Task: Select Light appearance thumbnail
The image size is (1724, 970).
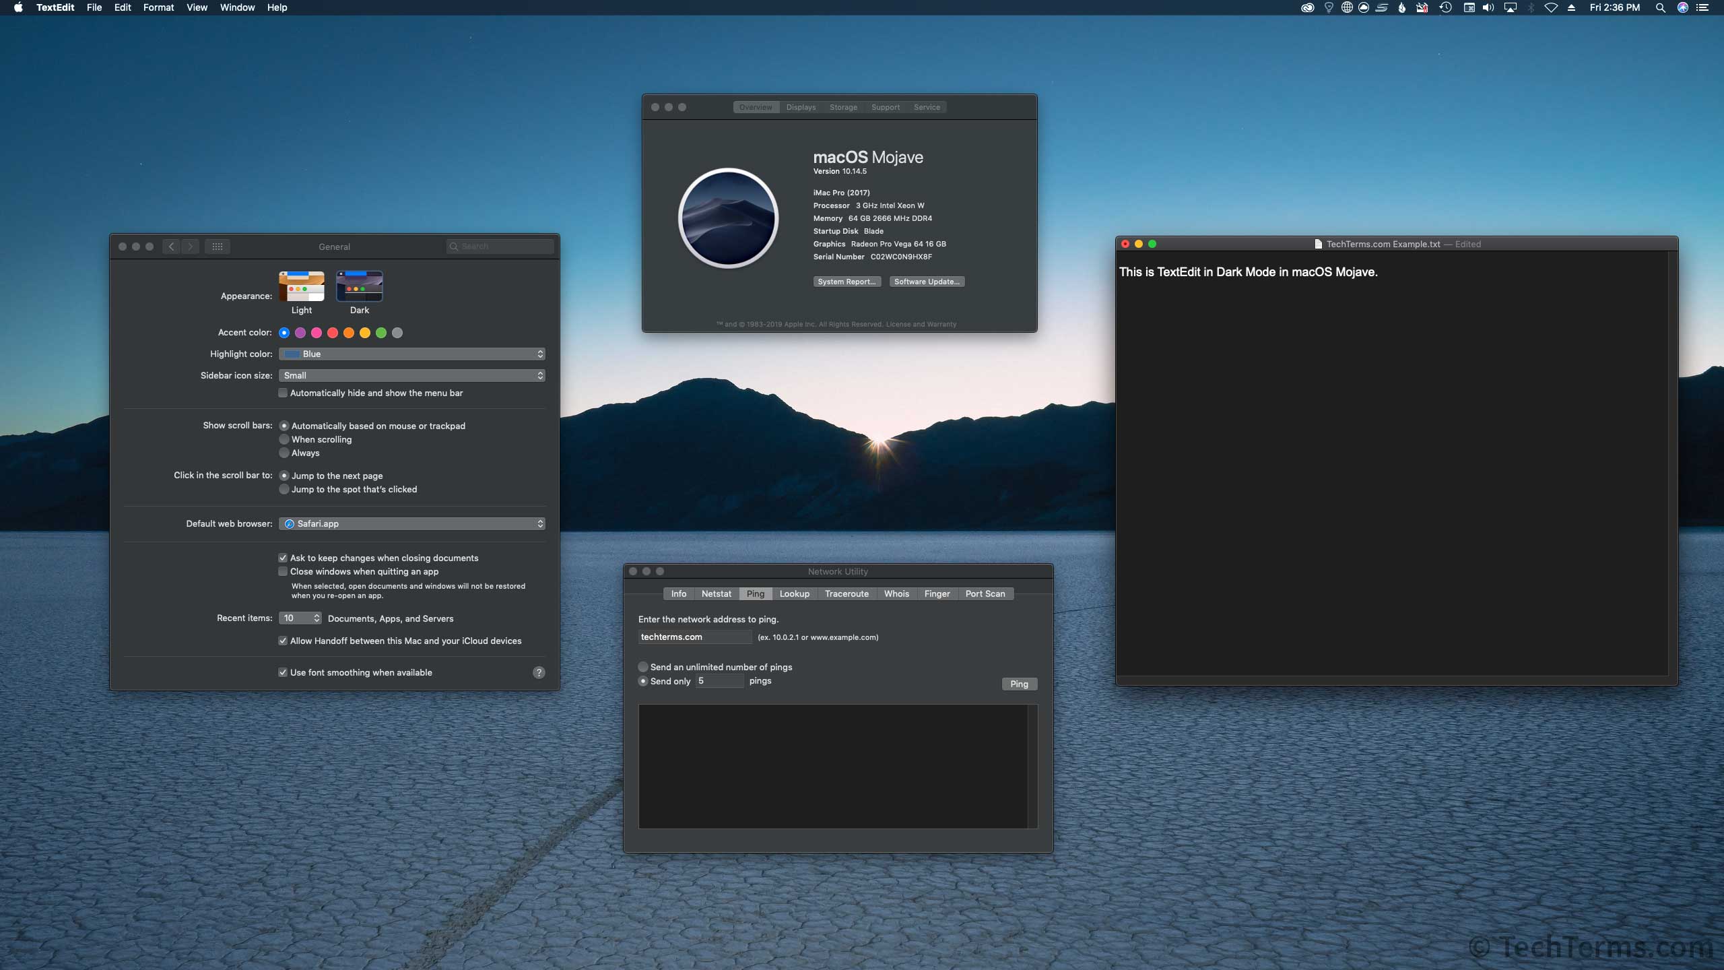Action: coord(302,286)
